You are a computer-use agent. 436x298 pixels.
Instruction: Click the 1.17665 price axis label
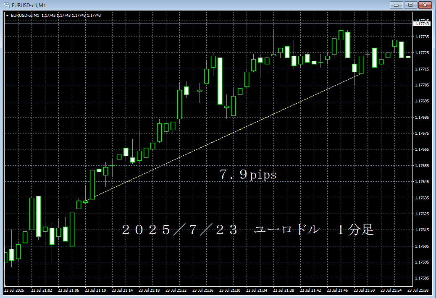pos(422,149)
